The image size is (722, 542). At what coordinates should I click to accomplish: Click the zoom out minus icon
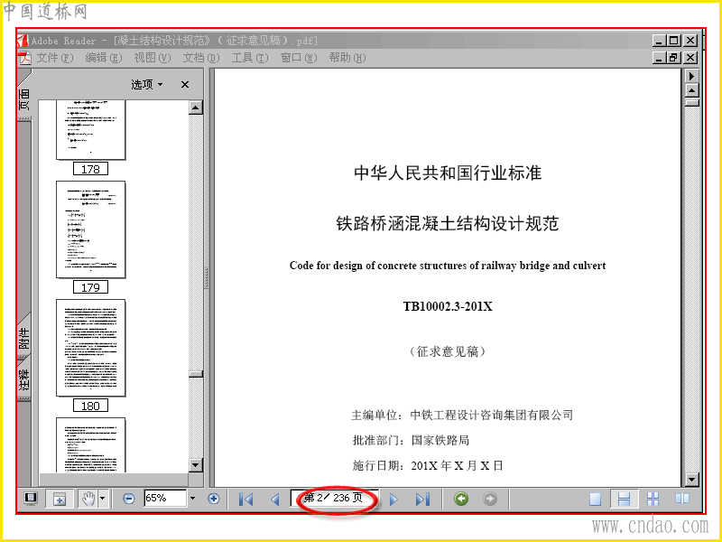[129, 499]
